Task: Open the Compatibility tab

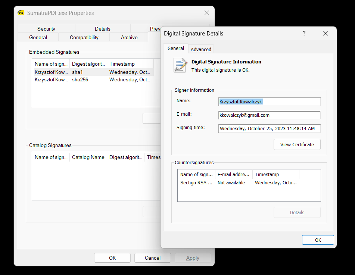Action: 84,37
